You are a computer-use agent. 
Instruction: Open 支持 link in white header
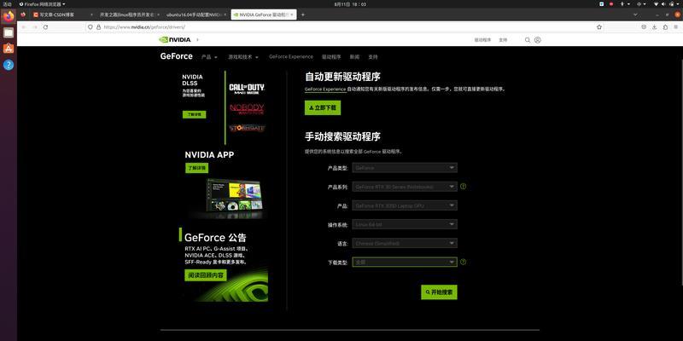(503, 40)
